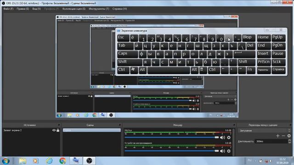Screen dimensions: 294x165
Task: Click the Справка key on On-Screen Keyboard
Action: 278,70
